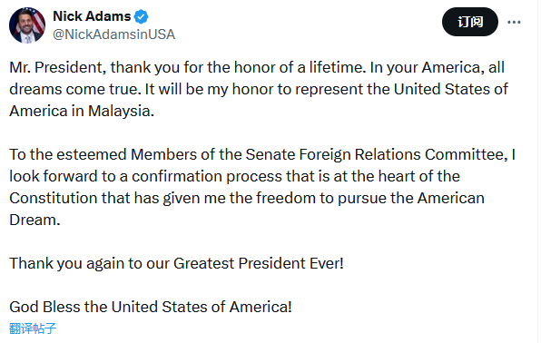
Task: Click the blue verified checkmark badge
Action: click(x=141, y=16)
